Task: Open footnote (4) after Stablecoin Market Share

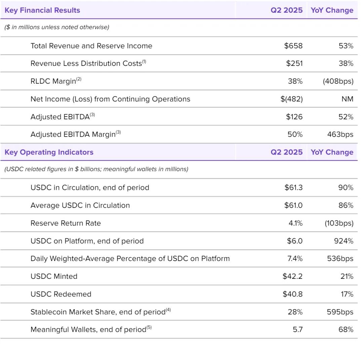Action: pos(168,310)
